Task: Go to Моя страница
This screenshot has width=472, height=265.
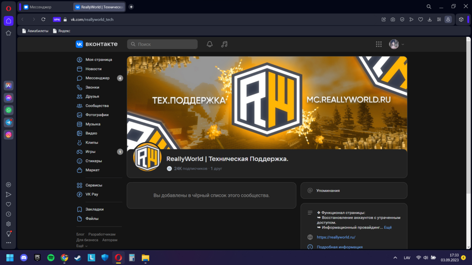Action: (99, 59)
